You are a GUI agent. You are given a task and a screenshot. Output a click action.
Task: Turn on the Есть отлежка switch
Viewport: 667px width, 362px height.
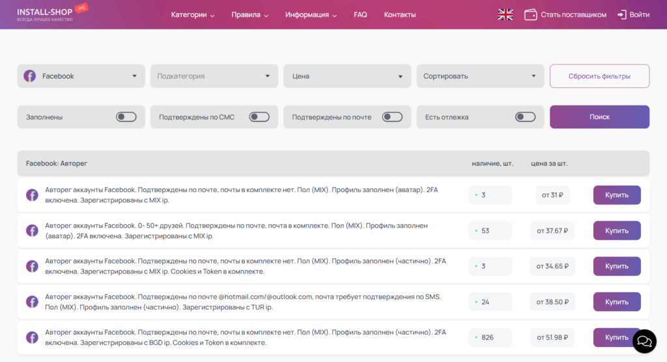click(526, 117)
